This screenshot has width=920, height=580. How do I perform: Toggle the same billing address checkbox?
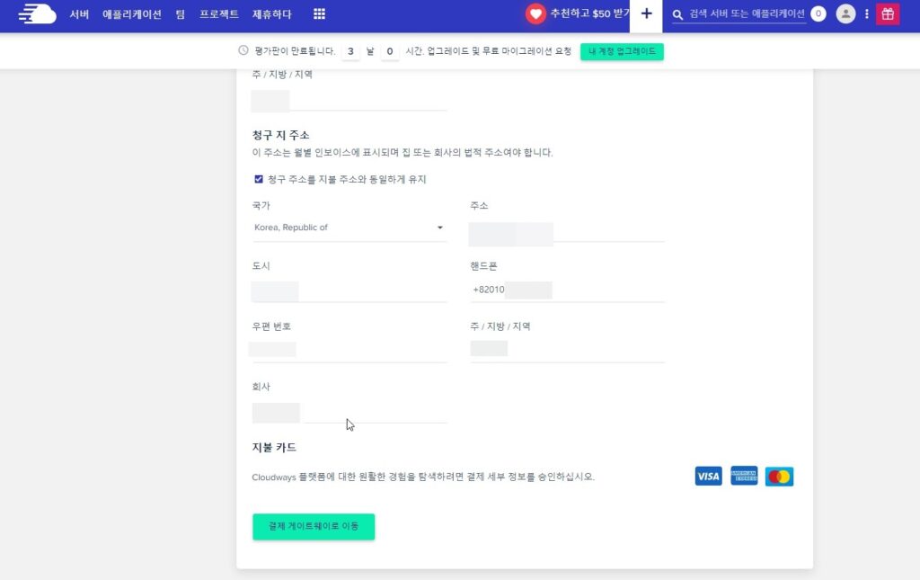pyautogui.click(x=259, y=179)
